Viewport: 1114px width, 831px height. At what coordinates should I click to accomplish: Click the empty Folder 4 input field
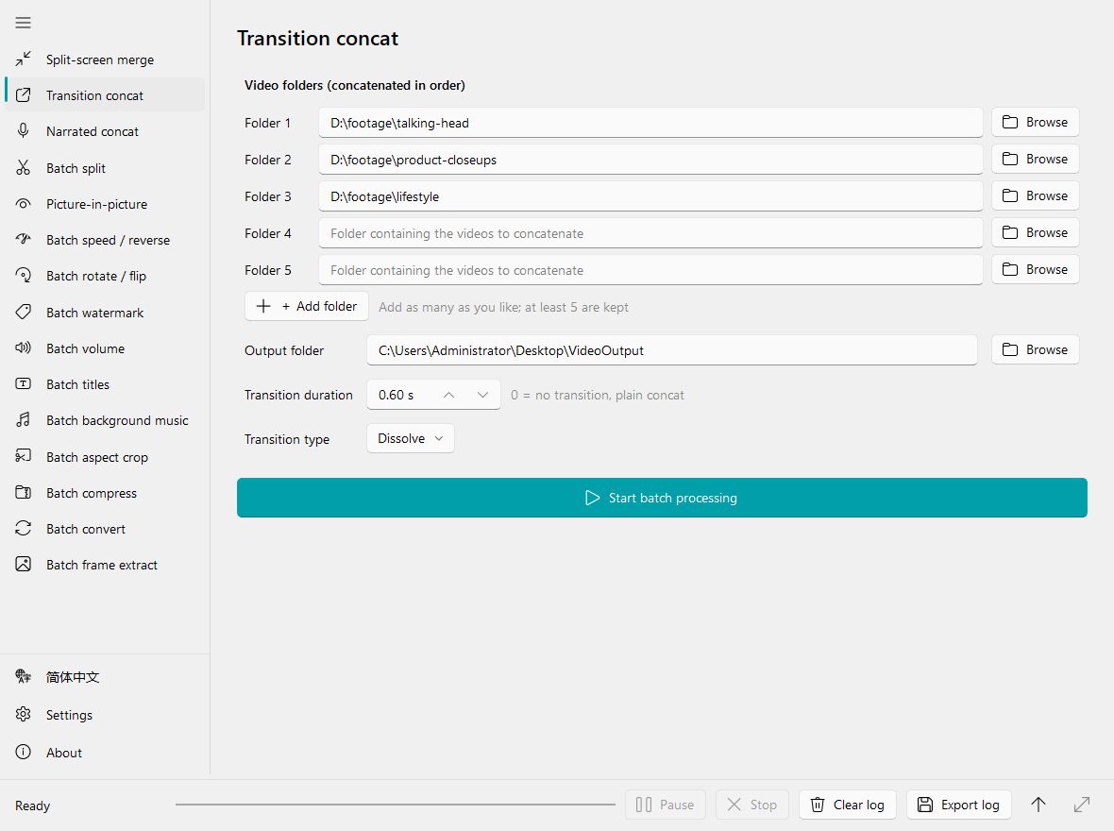pos(650,233)
